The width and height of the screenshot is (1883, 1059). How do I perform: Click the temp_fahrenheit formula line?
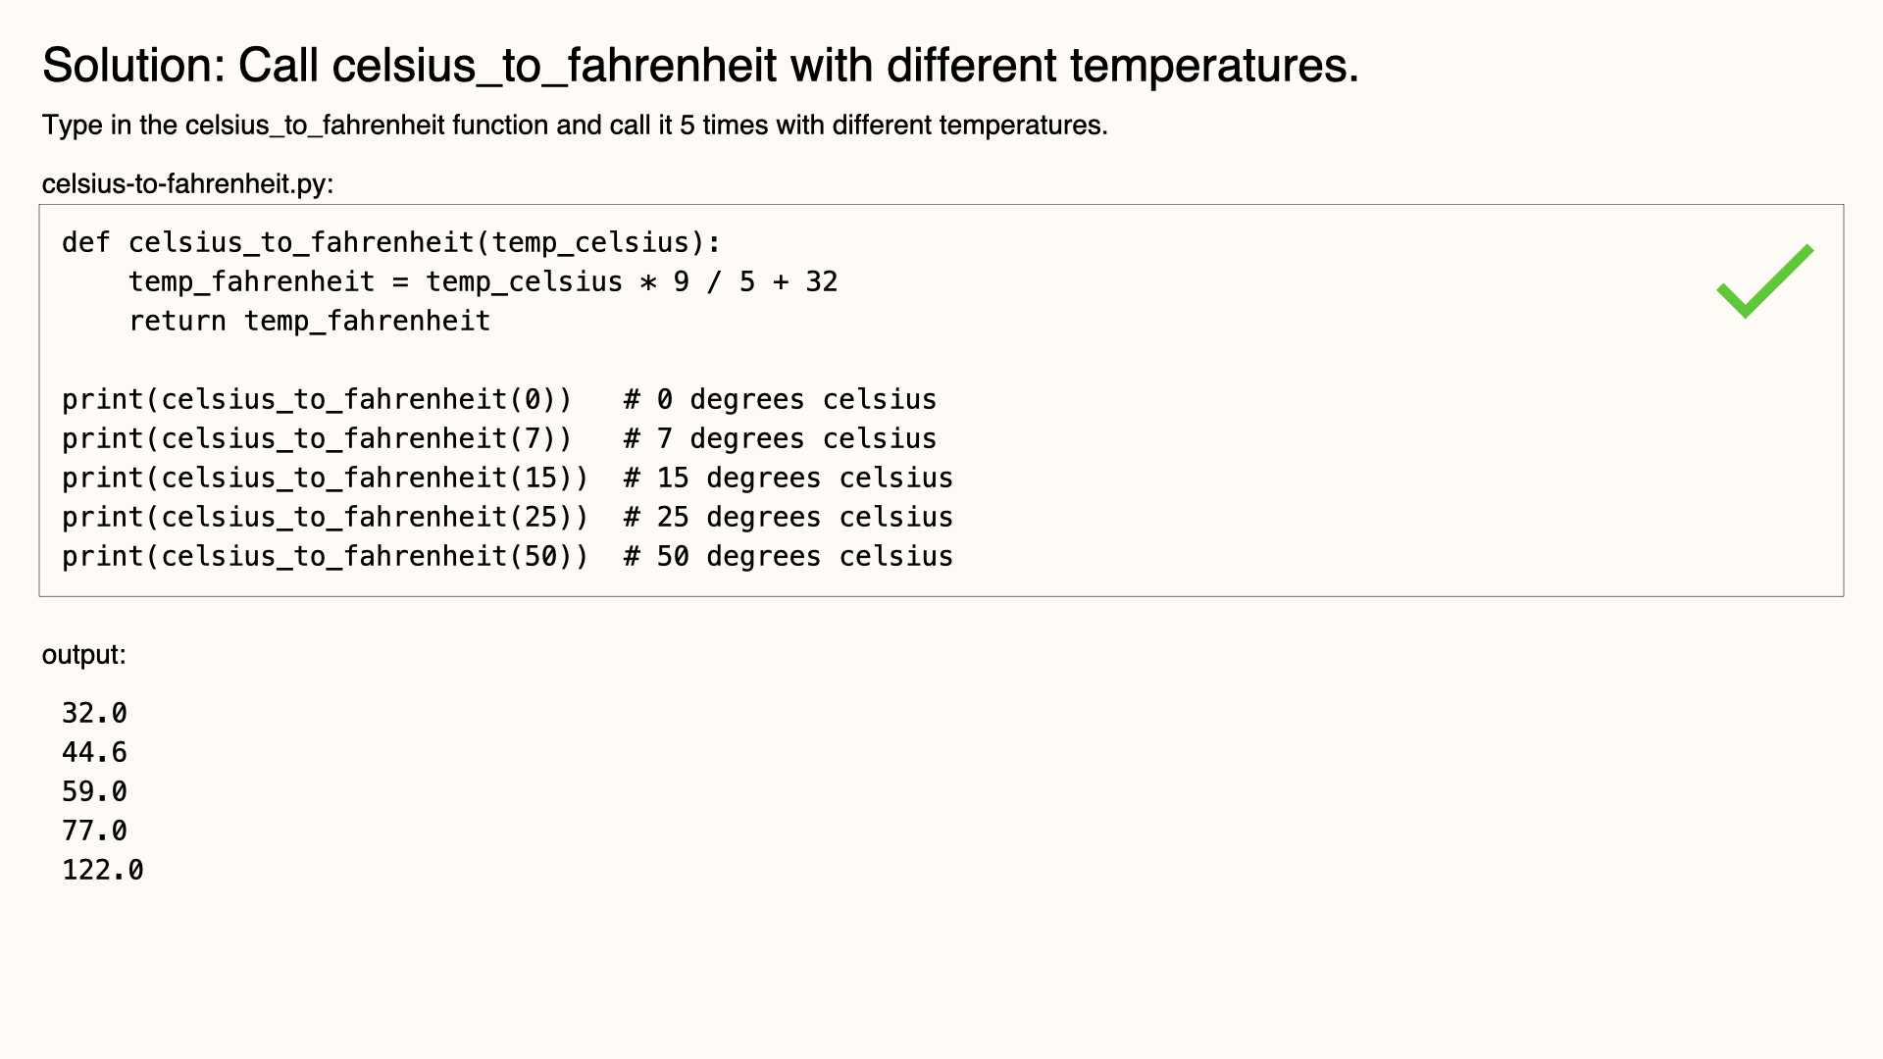click(x=483, y=282)
